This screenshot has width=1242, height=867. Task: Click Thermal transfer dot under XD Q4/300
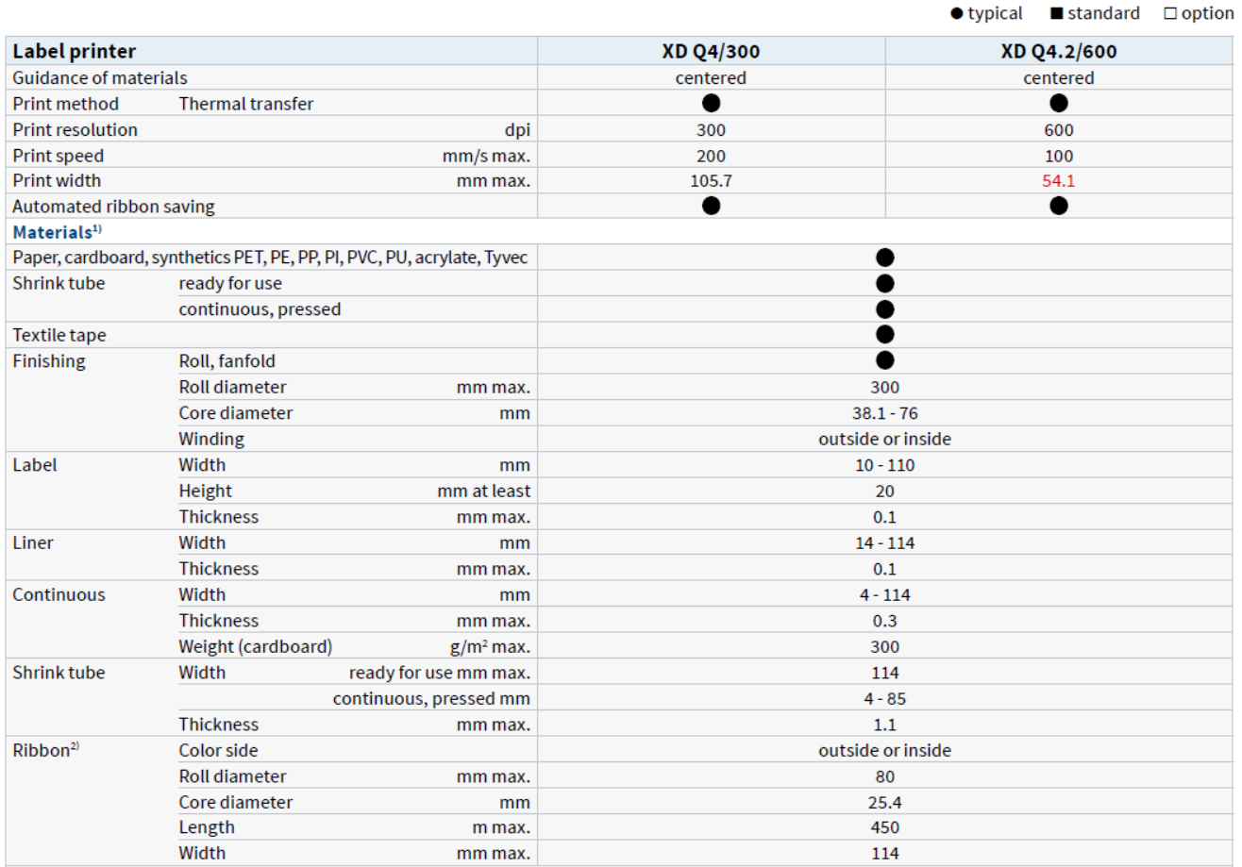pos(712,104)
